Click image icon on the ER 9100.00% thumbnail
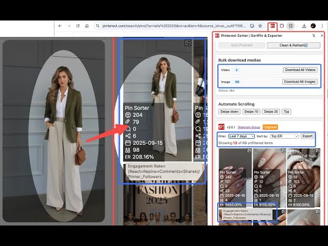Screen dimensions: 328x246 coord(284,151)
